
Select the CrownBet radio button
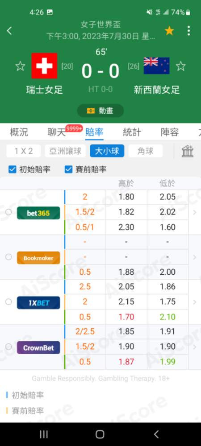8,347
